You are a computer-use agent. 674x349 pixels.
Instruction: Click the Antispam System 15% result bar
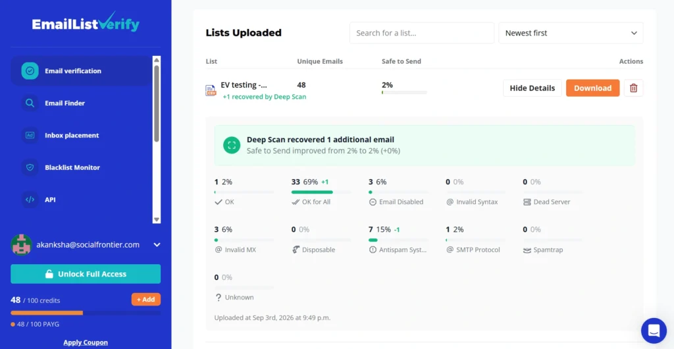(x=398, y=240)
